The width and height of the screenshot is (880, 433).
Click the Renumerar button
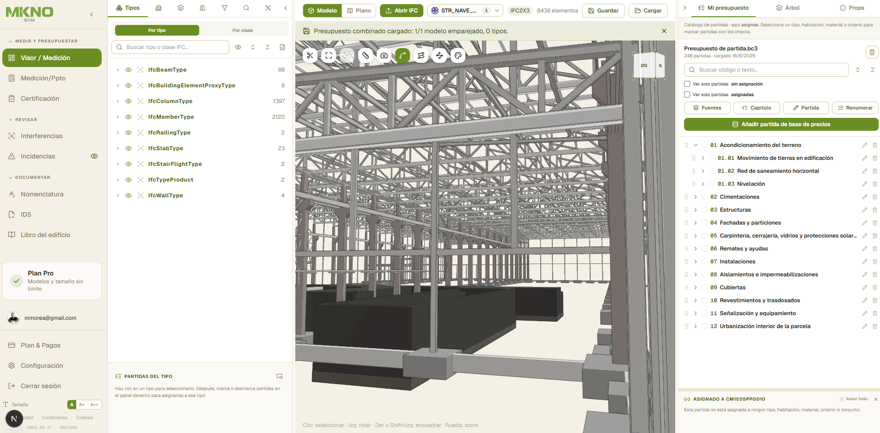pos(855,108)
